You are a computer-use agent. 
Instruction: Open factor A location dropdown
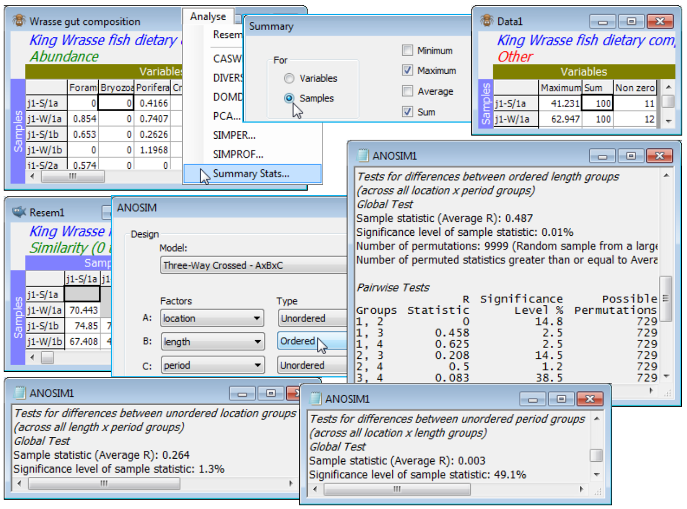click(x=212, y=318)
